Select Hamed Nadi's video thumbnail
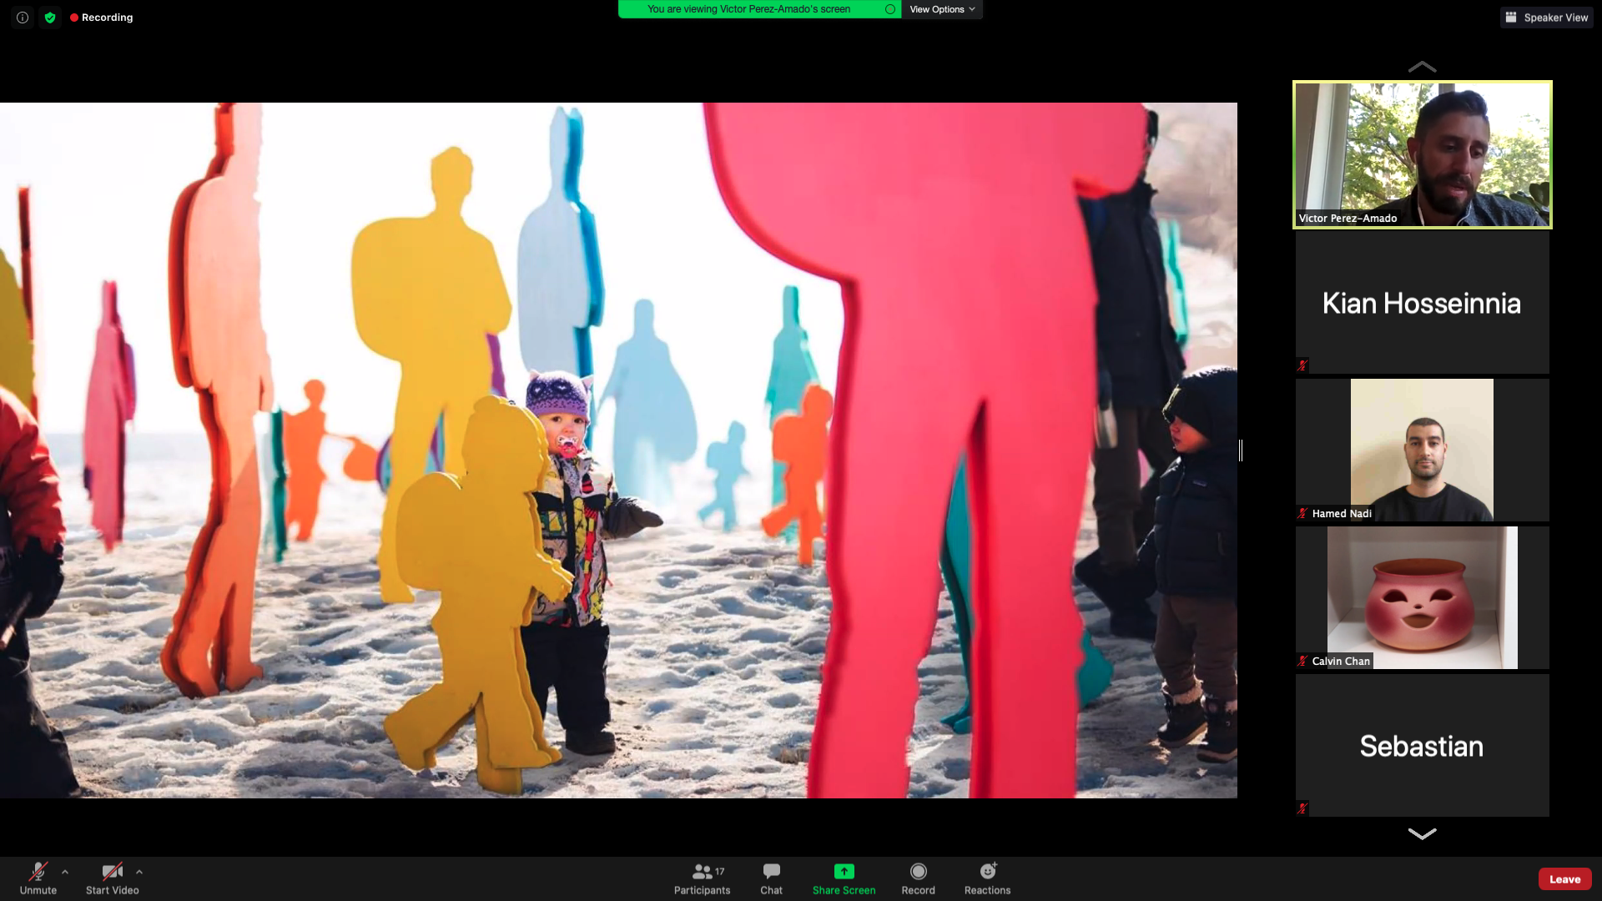 [1422, 450]
